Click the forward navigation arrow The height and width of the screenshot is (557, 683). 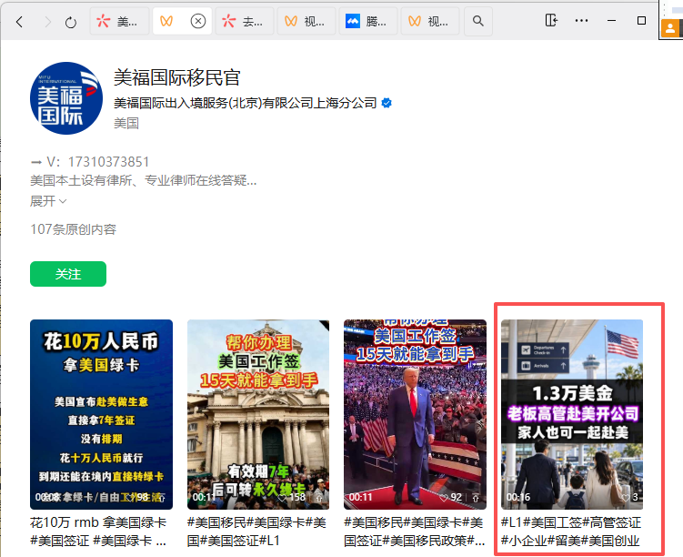47,21
